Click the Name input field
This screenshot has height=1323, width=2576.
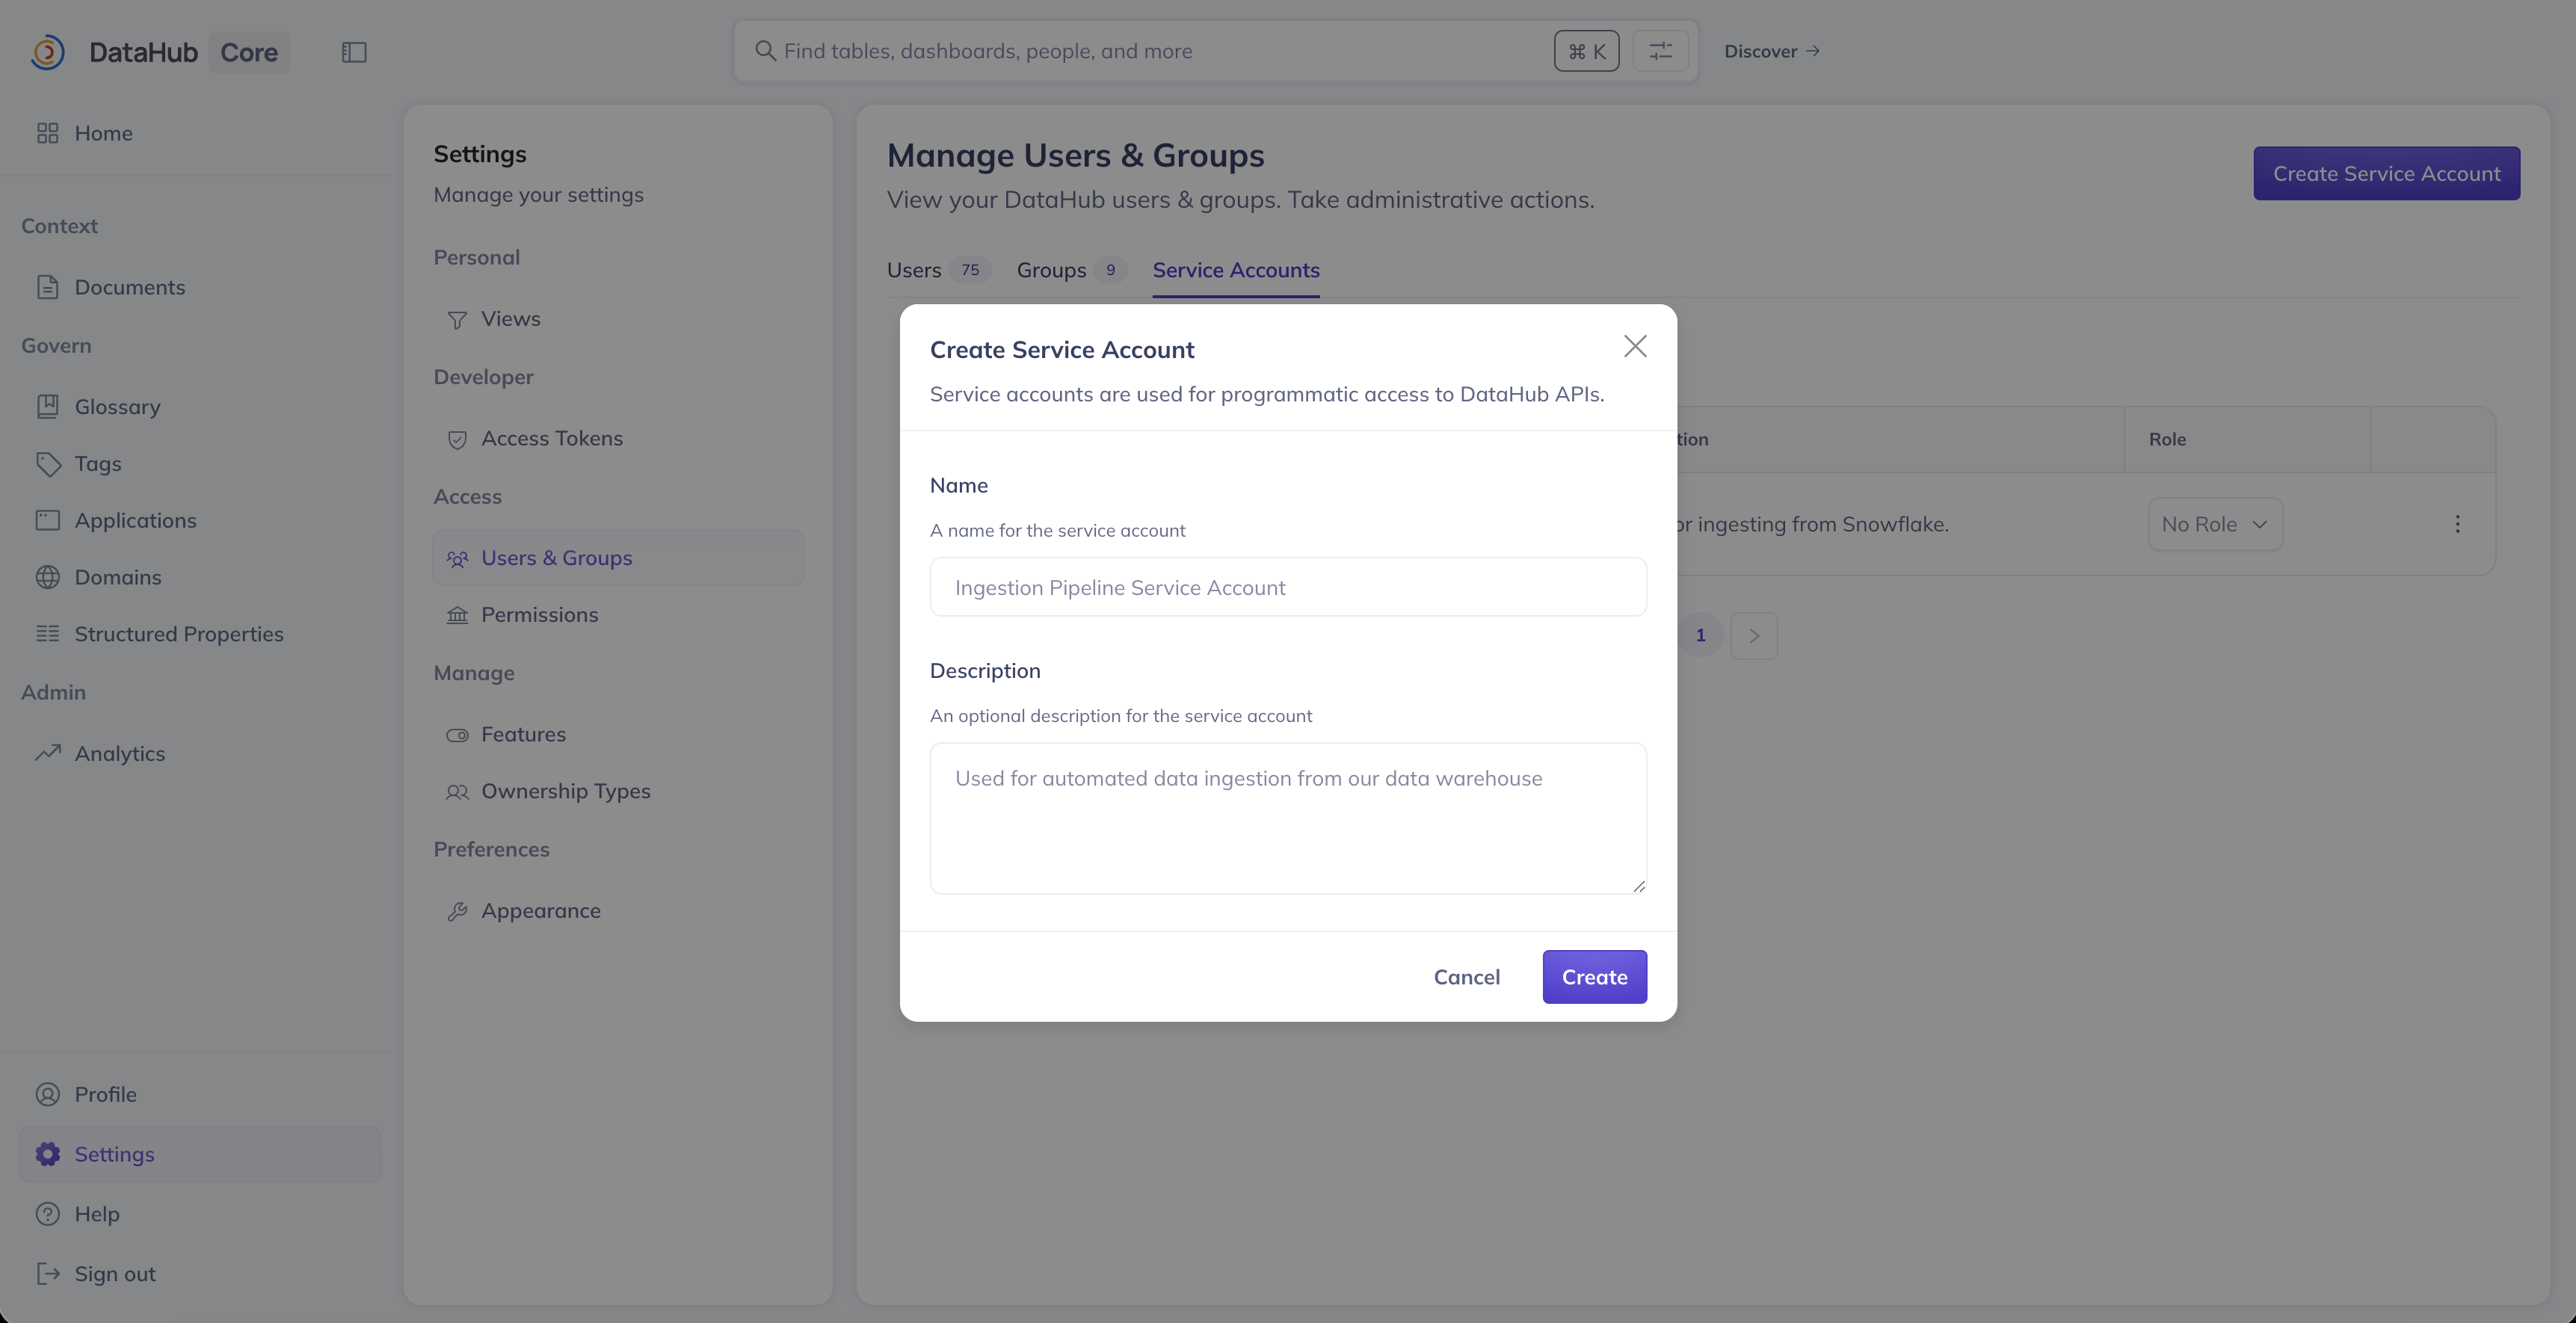point(1288,588)
